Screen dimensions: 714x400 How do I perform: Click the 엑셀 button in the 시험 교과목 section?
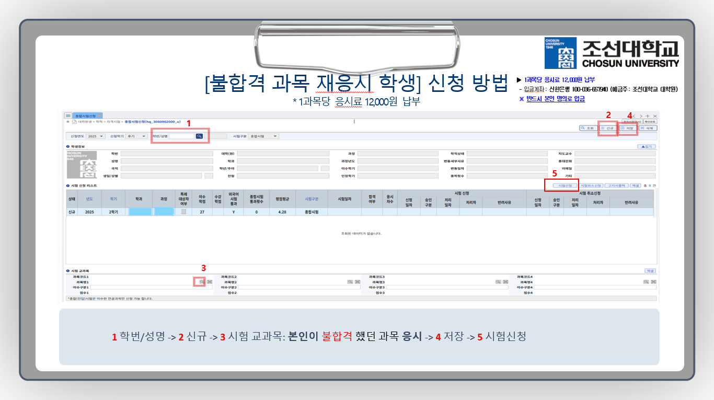point(650,271)
